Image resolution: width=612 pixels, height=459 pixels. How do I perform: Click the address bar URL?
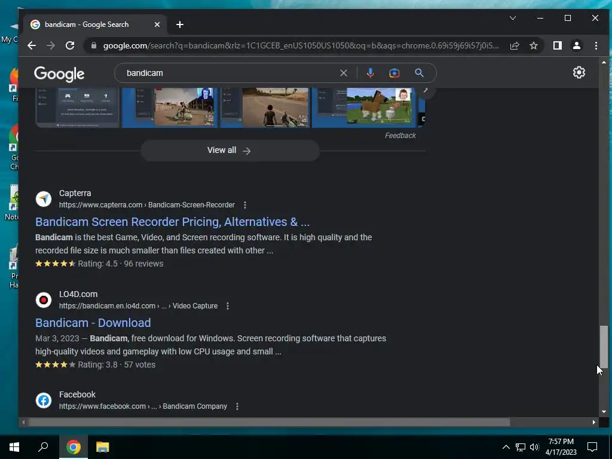301,45
